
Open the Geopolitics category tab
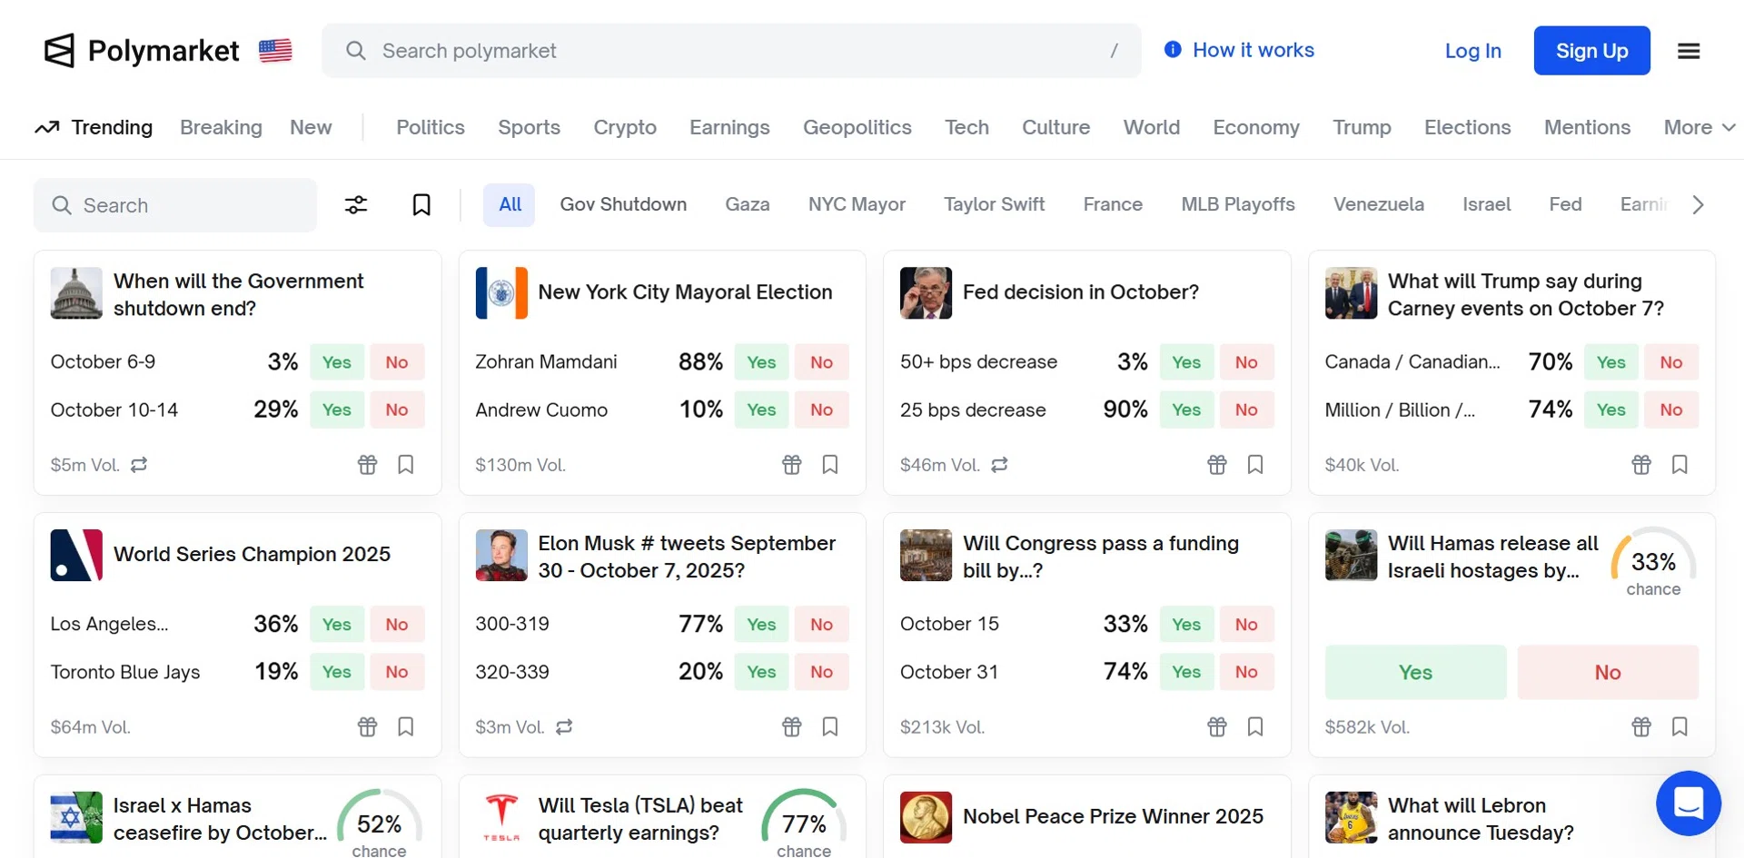pyautogui.click(x=857, y=128)
